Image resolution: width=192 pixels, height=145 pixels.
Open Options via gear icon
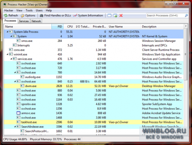click(x=22, y=15)
